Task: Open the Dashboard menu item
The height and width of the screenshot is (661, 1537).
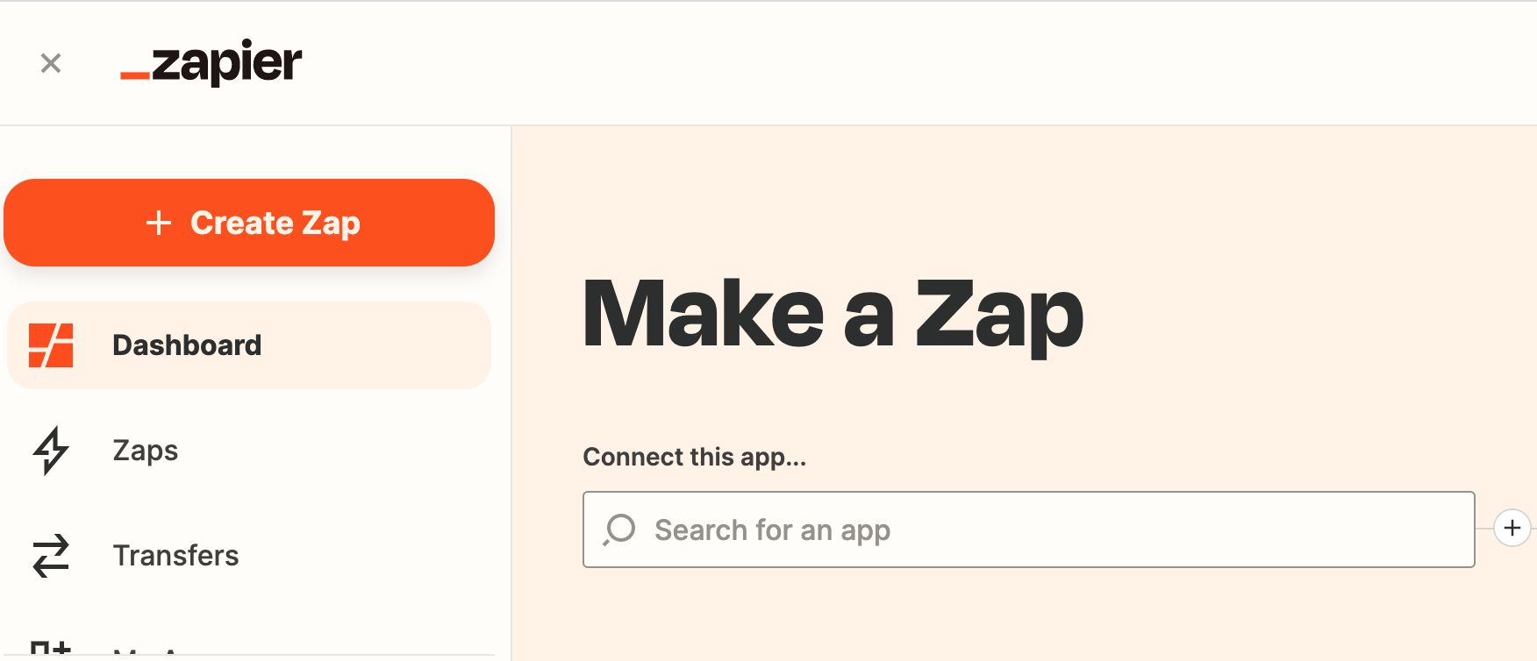Action: pyautogui.click(x=249, y=345)
